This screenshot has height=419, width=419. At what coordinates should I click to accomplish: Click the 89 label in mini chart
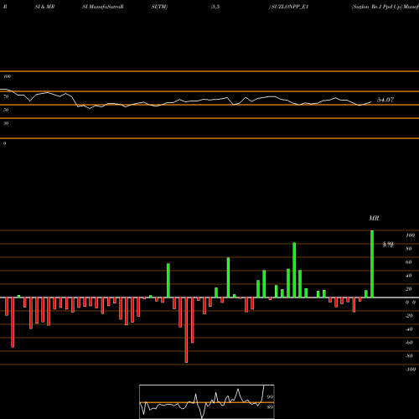270,407
